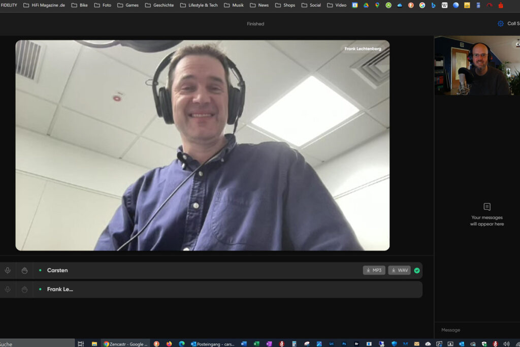Image resolution: width=520 pixels, height=347 pixels.
Task: Click the green checkmark on Carsten's track
Action: click(x=416, y=270)
